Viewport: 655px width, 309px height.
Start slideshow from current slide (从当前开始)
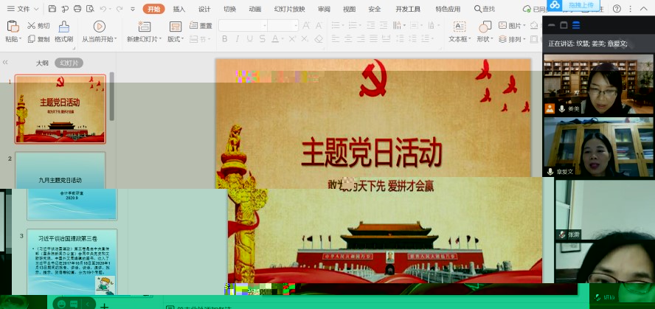(x=99, y=32)
